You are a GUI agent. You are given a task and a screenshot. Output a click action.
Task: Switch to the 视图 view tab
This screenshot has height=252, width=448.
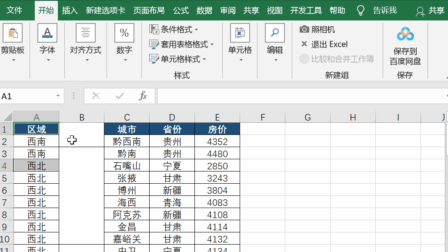tap(274, 10)
